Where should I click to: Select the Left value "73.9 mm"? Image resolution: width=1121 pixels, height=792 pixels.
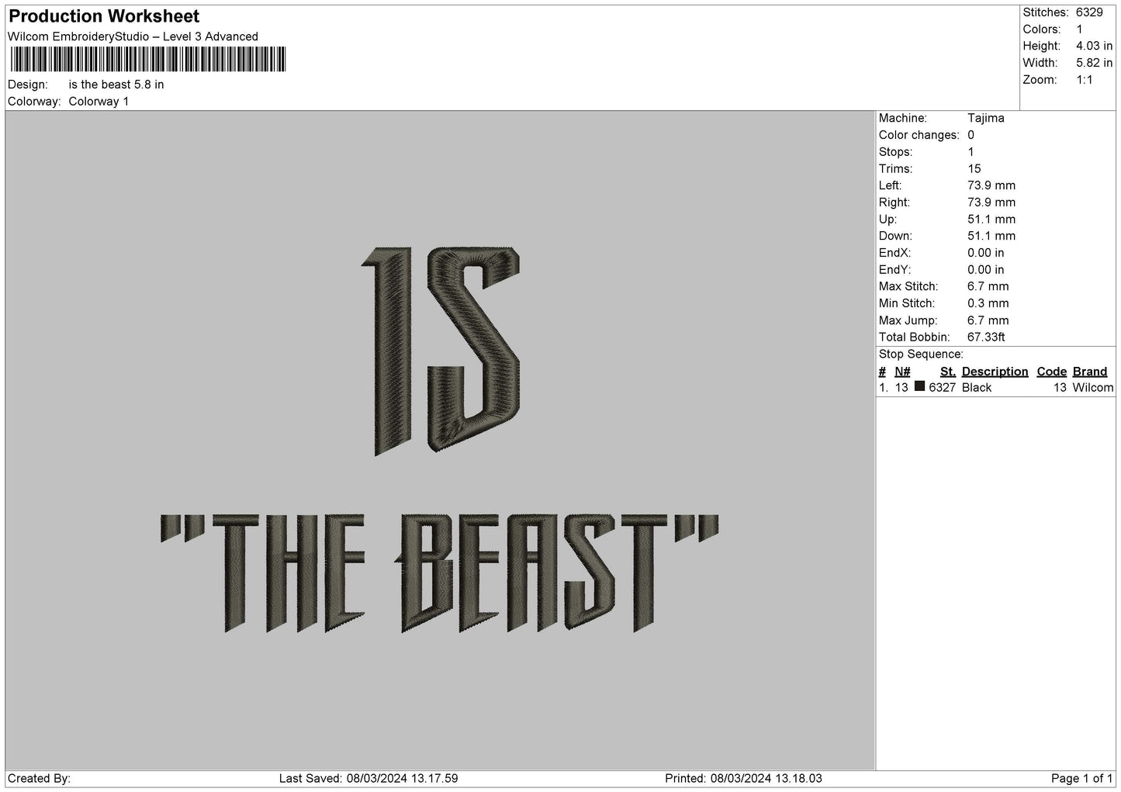coord(991,185)
